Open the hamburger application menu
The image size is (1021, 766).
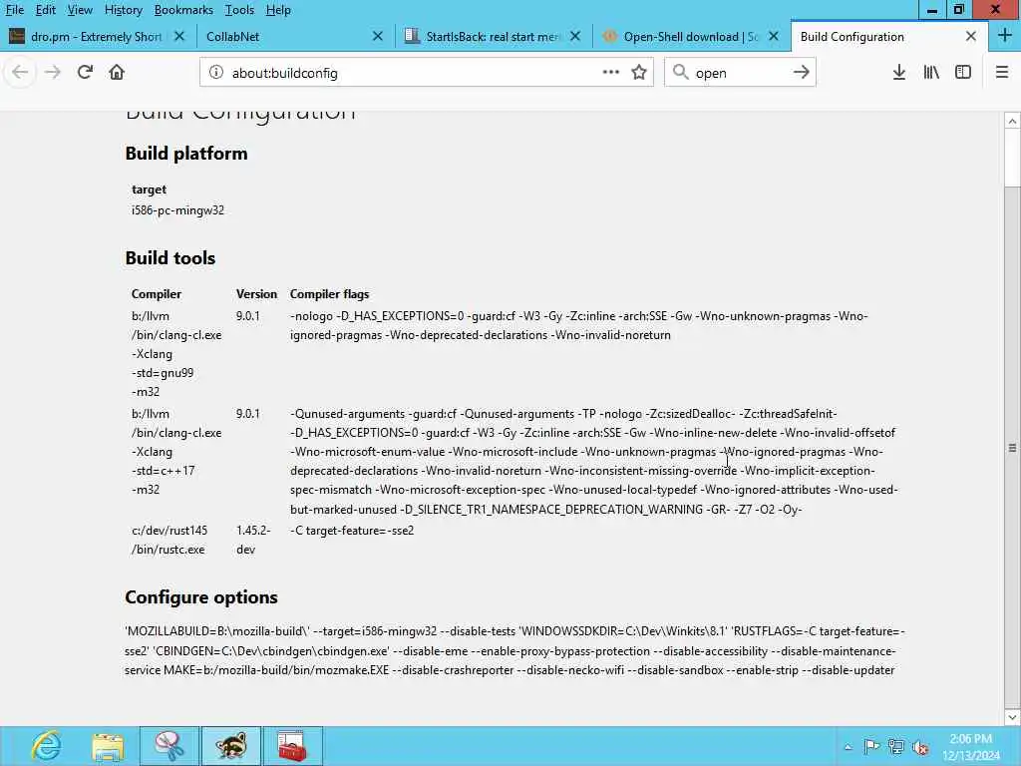tap(1002, 72)
